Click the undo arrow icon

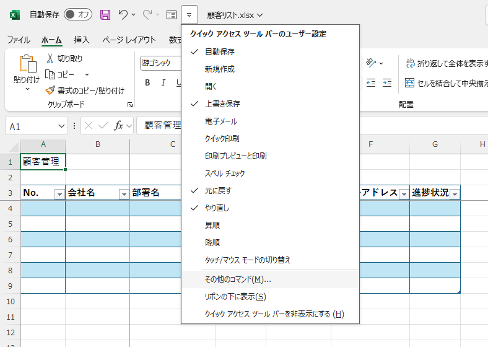pos(123,14)
